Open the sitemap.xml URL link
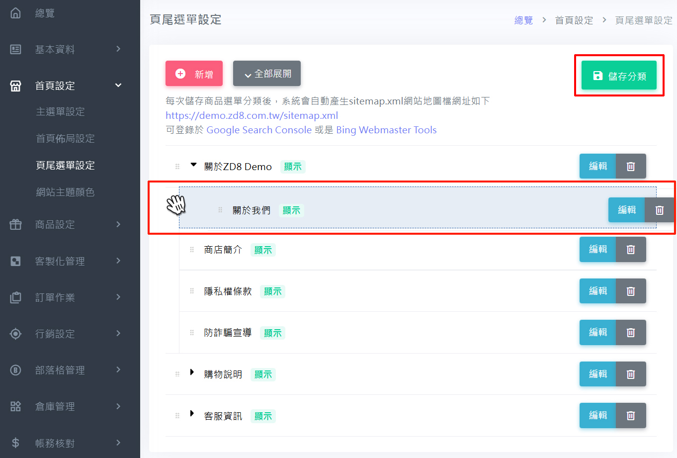The height and width of the screenshot is (458, 677). [252, 115]
